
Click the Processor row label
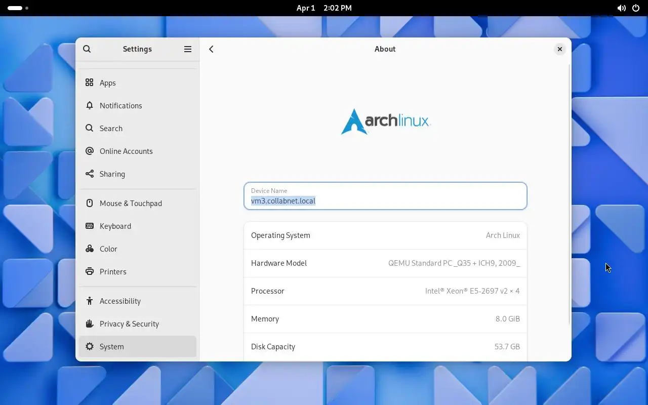pyautogui.click(x=268, y=291)
